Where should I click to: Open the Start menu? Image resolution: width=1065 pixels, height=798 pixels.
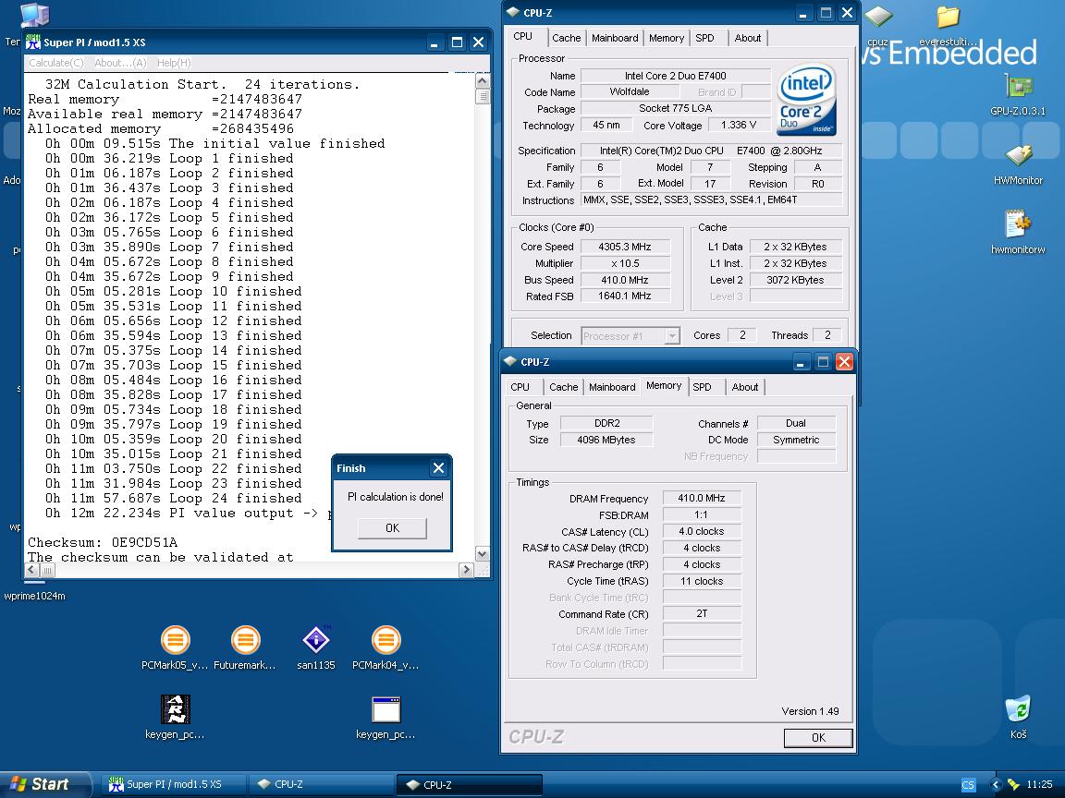(43, 784)
